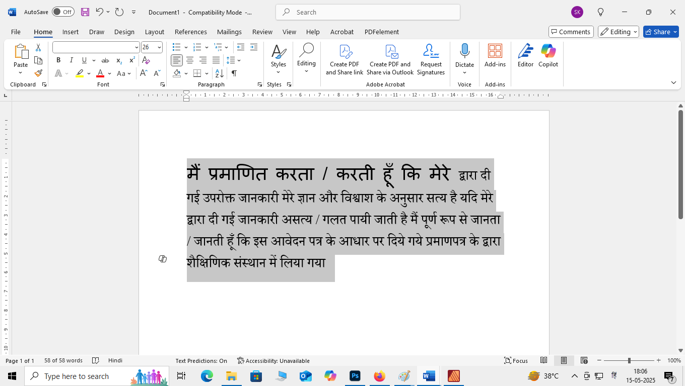
Task: Click the Share button
Action: point(661,32)
